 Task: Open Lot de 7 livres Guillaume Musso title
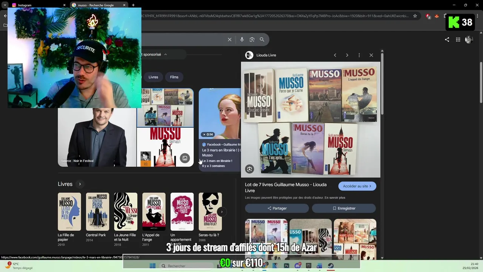(x=286, y=187)
